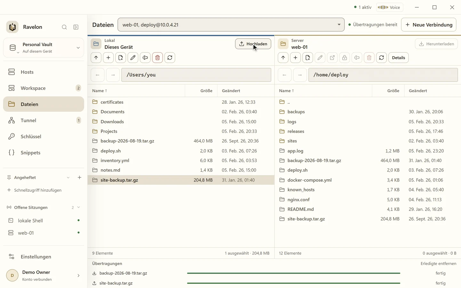Create new folder in local pane
The image size is (461, 288).
pos(108,58)
